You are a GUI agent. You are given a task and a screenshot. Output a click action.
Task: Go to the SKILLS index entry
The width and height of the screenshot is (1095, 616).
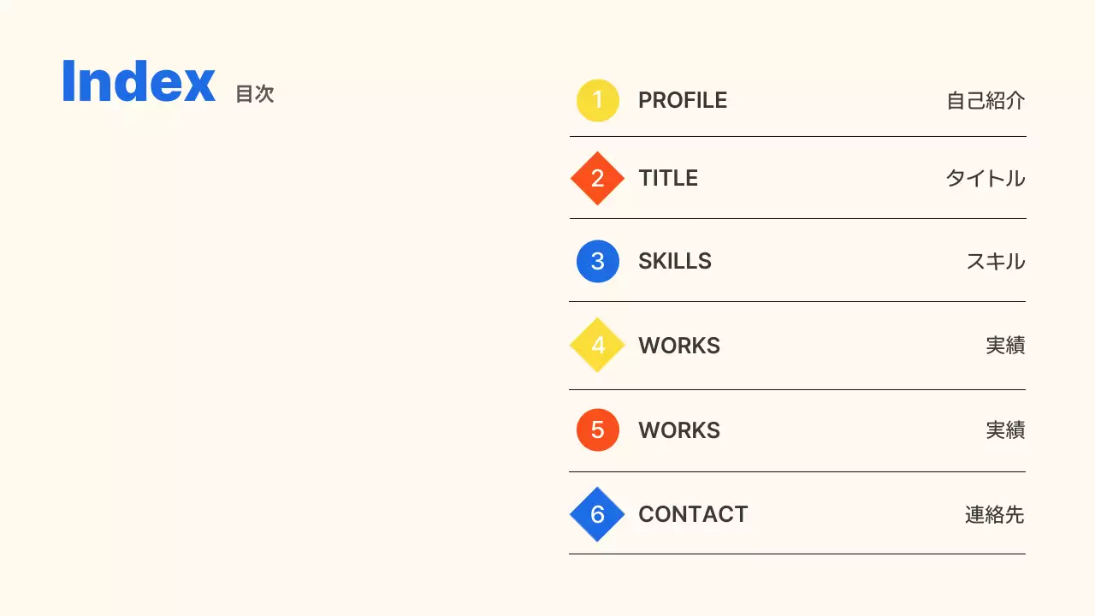pos(675,261)
